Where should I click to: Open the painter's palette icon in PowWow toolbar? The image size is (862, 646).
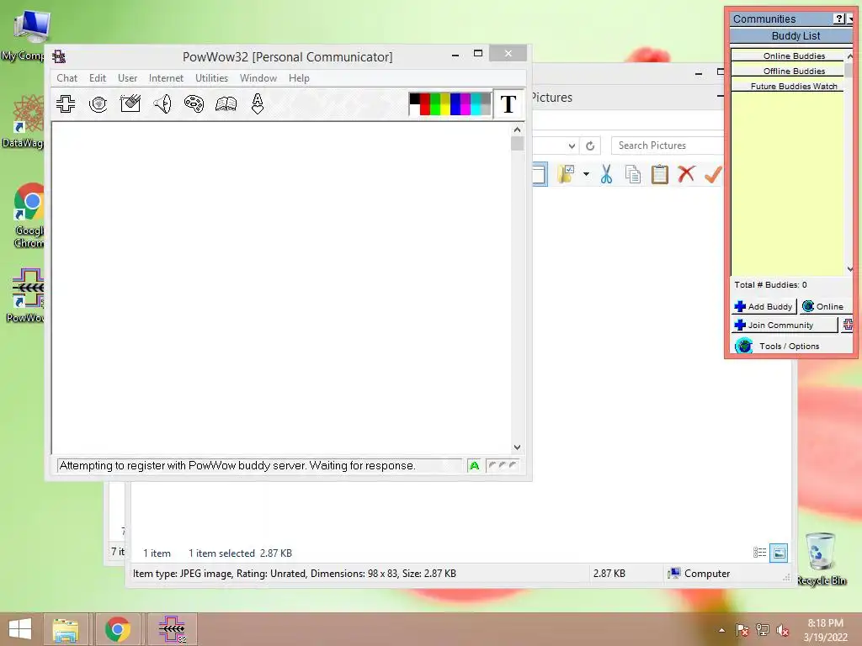(194, 103)
